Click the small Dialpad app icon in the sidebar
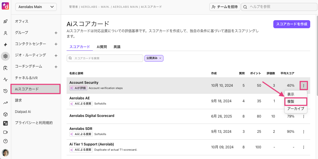This screenshot has height=159, width=318. [5, 123]
